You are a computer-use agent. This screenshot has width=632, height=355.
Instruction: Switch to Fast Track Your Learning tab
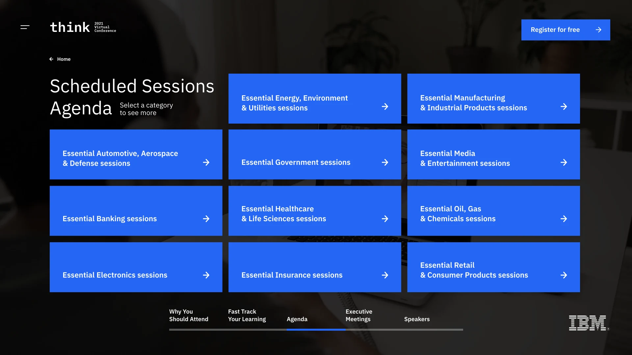247,315
